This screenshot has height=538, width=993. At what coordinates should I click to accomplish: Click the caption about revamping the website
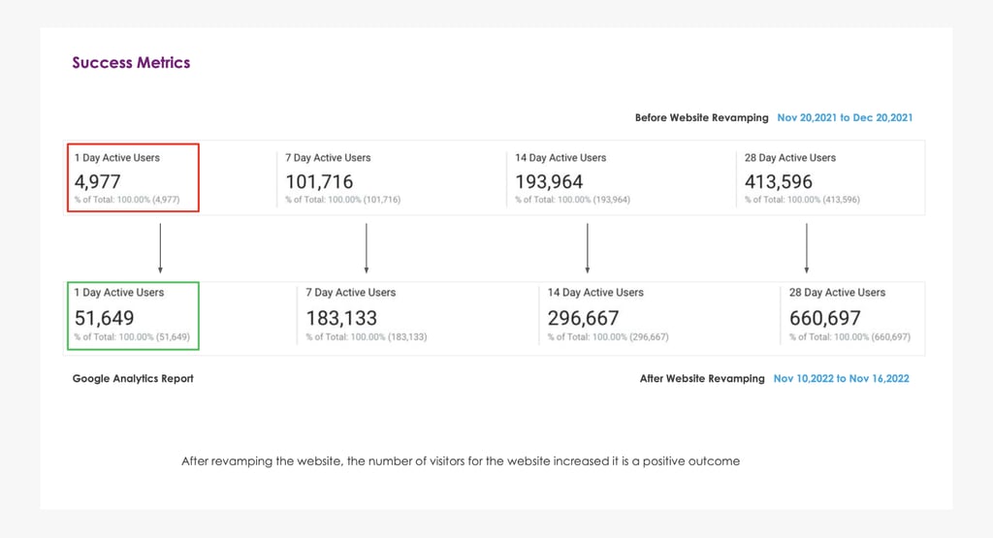coord(461,461)
